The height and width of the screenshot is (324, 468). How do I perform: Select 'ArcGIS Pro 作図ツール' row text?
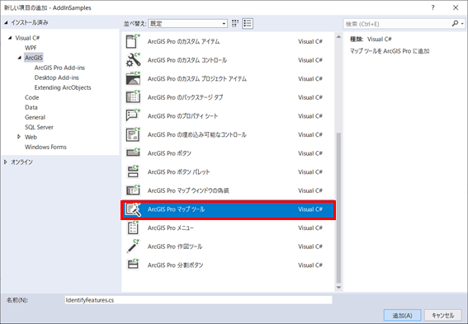point(175,247)
